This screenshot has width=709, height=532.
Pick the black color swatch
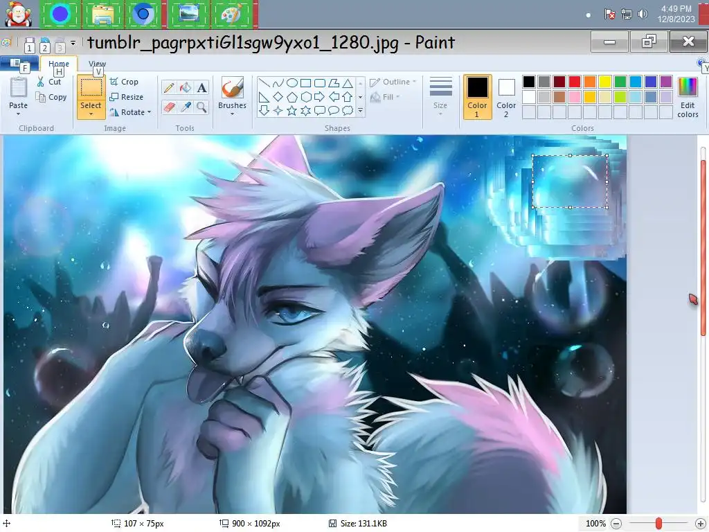[x=529, y=82]
